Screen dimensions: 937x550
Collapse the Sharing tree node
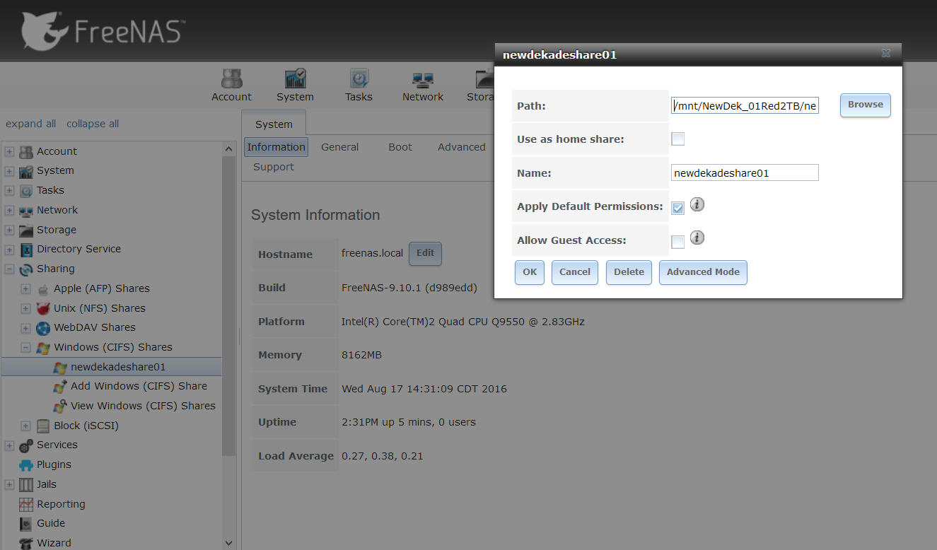(9, 269)
